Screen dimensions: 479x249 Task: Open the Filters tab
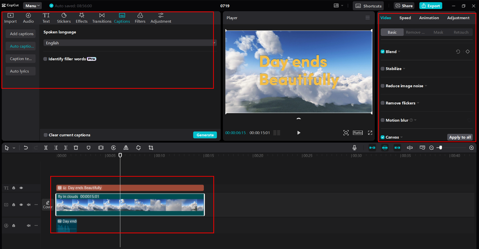140,18
